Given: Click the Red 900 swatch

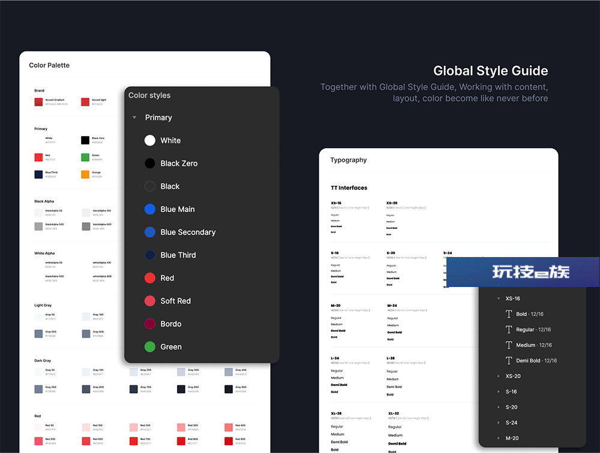Looking at the screenshot, I should (229, 441).
